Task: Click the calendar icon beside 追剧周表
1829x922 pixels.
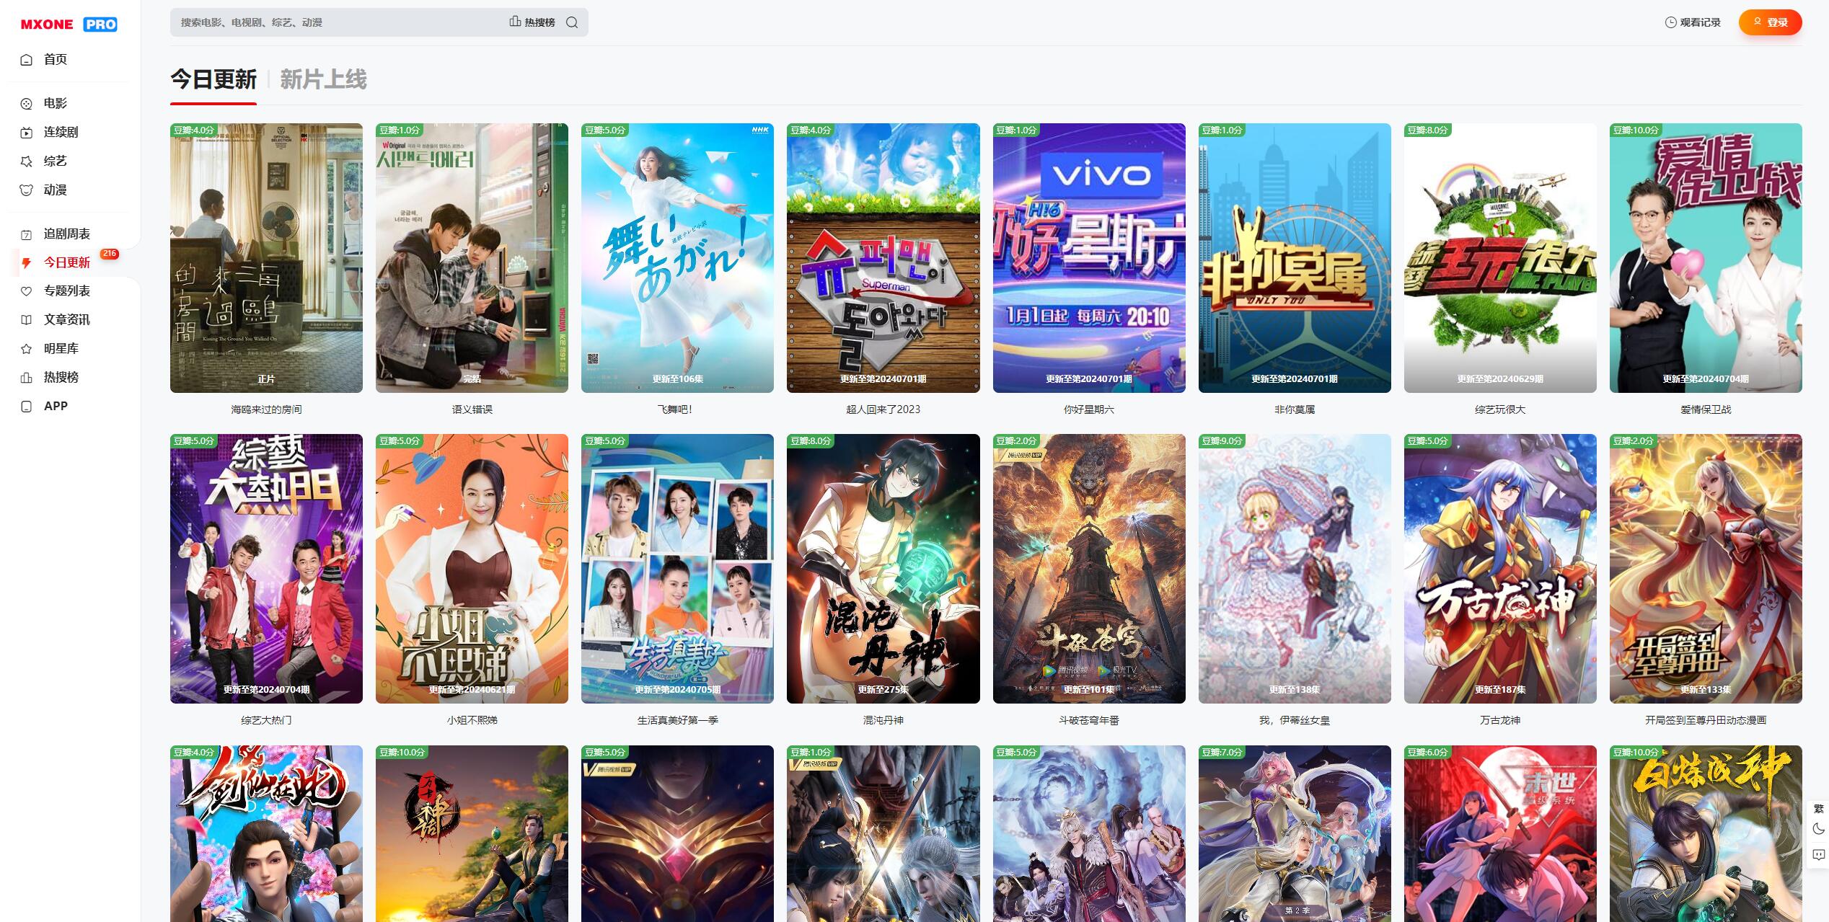Action: click(27, 234)
